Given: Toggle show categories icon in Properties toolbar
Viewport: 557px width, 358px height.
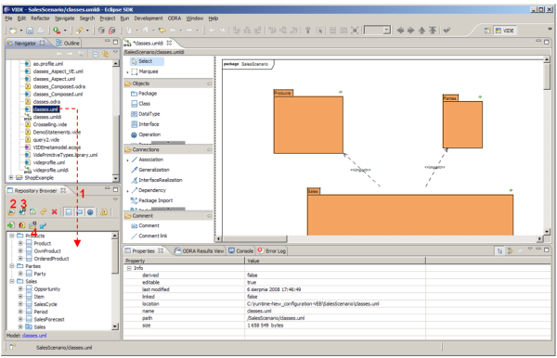Looking at the screenshot, I should pos(499,250).
